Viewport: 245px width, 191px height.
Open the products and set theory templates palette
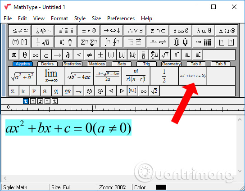[x=181, y=42]
